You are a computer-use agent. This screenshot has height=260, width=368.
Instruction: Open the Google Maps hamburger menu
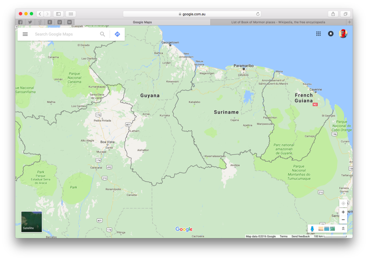[25, 34]
